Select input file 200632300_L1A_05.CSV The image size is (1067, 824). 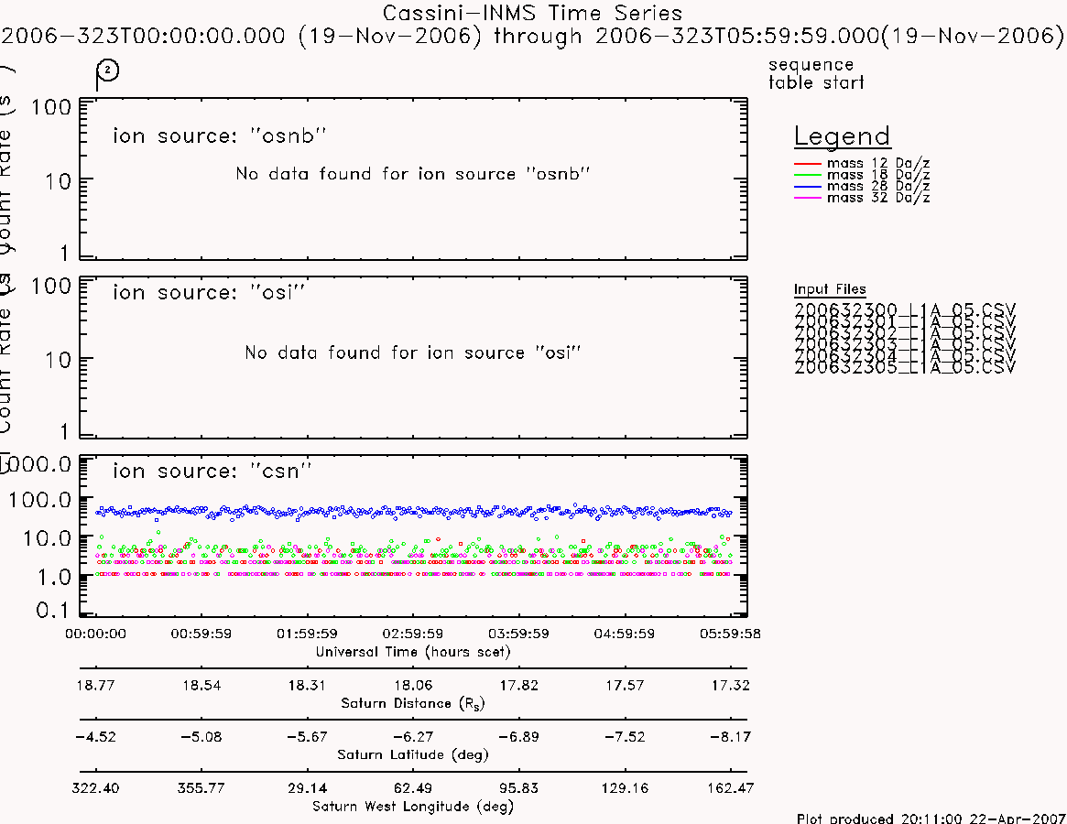pos(905,309)
